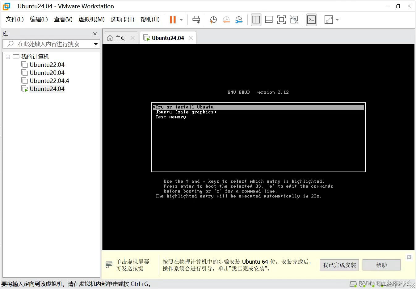
Task: Click the 帮助 button in the info bar
Action: click(381, 265)
